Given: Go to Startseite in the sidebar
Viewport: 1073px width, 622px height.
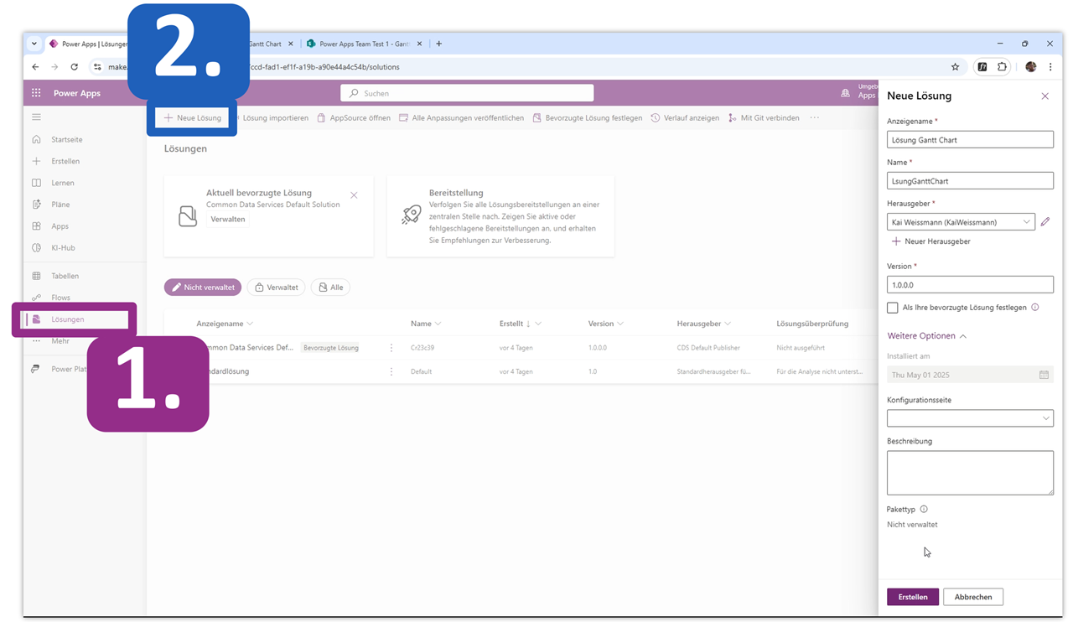Looking at the screenshot, I should [67, 139].
